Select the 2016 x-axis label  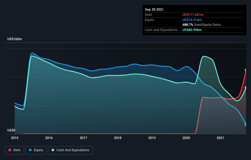click(x=49, y=138)
